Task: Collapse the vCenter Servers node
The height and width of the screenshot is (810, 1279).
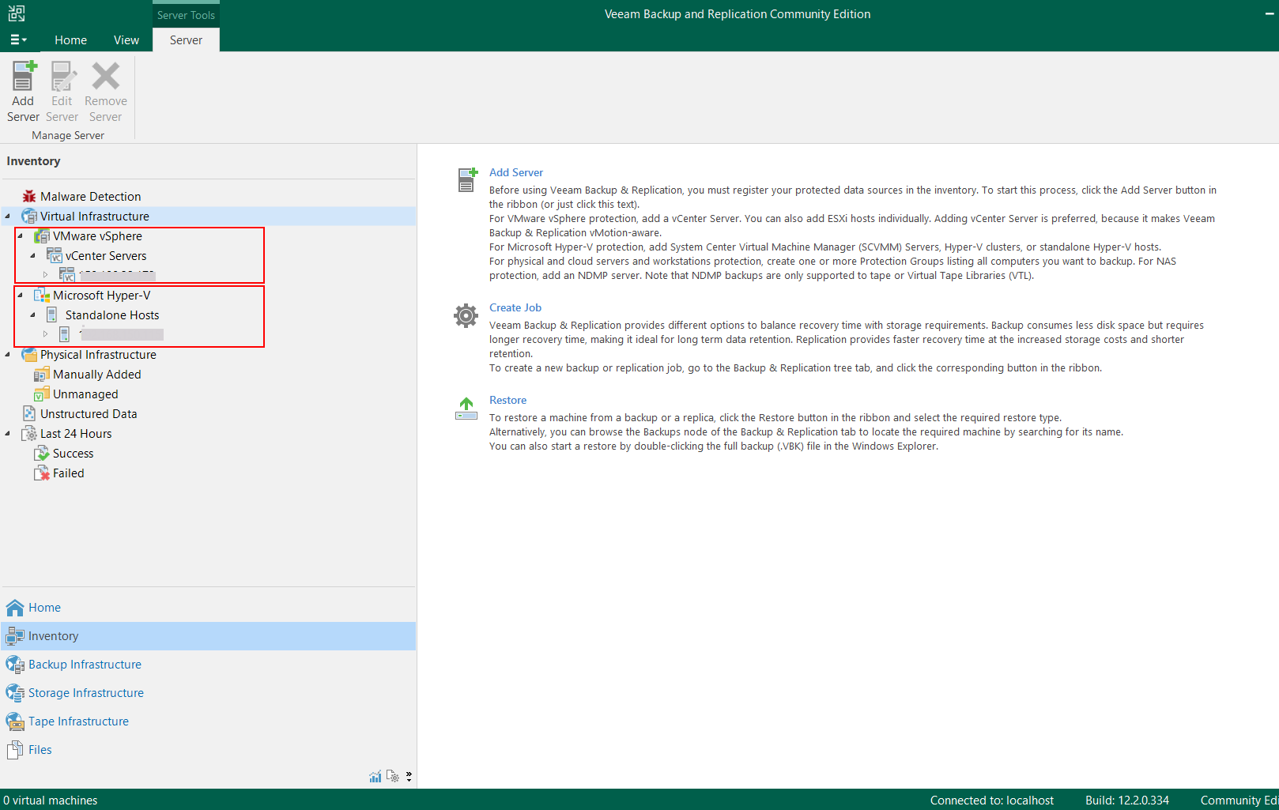Action: tap(33, 255)
